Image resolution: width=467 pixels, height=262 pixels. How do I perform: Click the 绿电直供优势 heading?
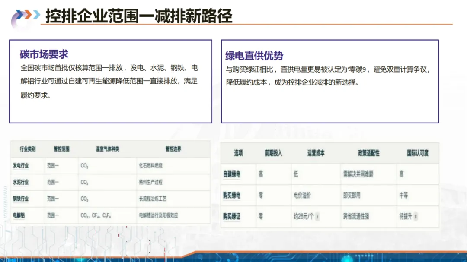tap(254, 56)
